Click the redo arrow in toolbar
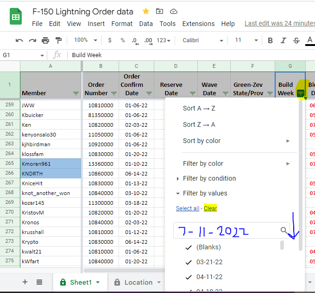Viewport: 315px width, 293px height. (x=32, y=40)
